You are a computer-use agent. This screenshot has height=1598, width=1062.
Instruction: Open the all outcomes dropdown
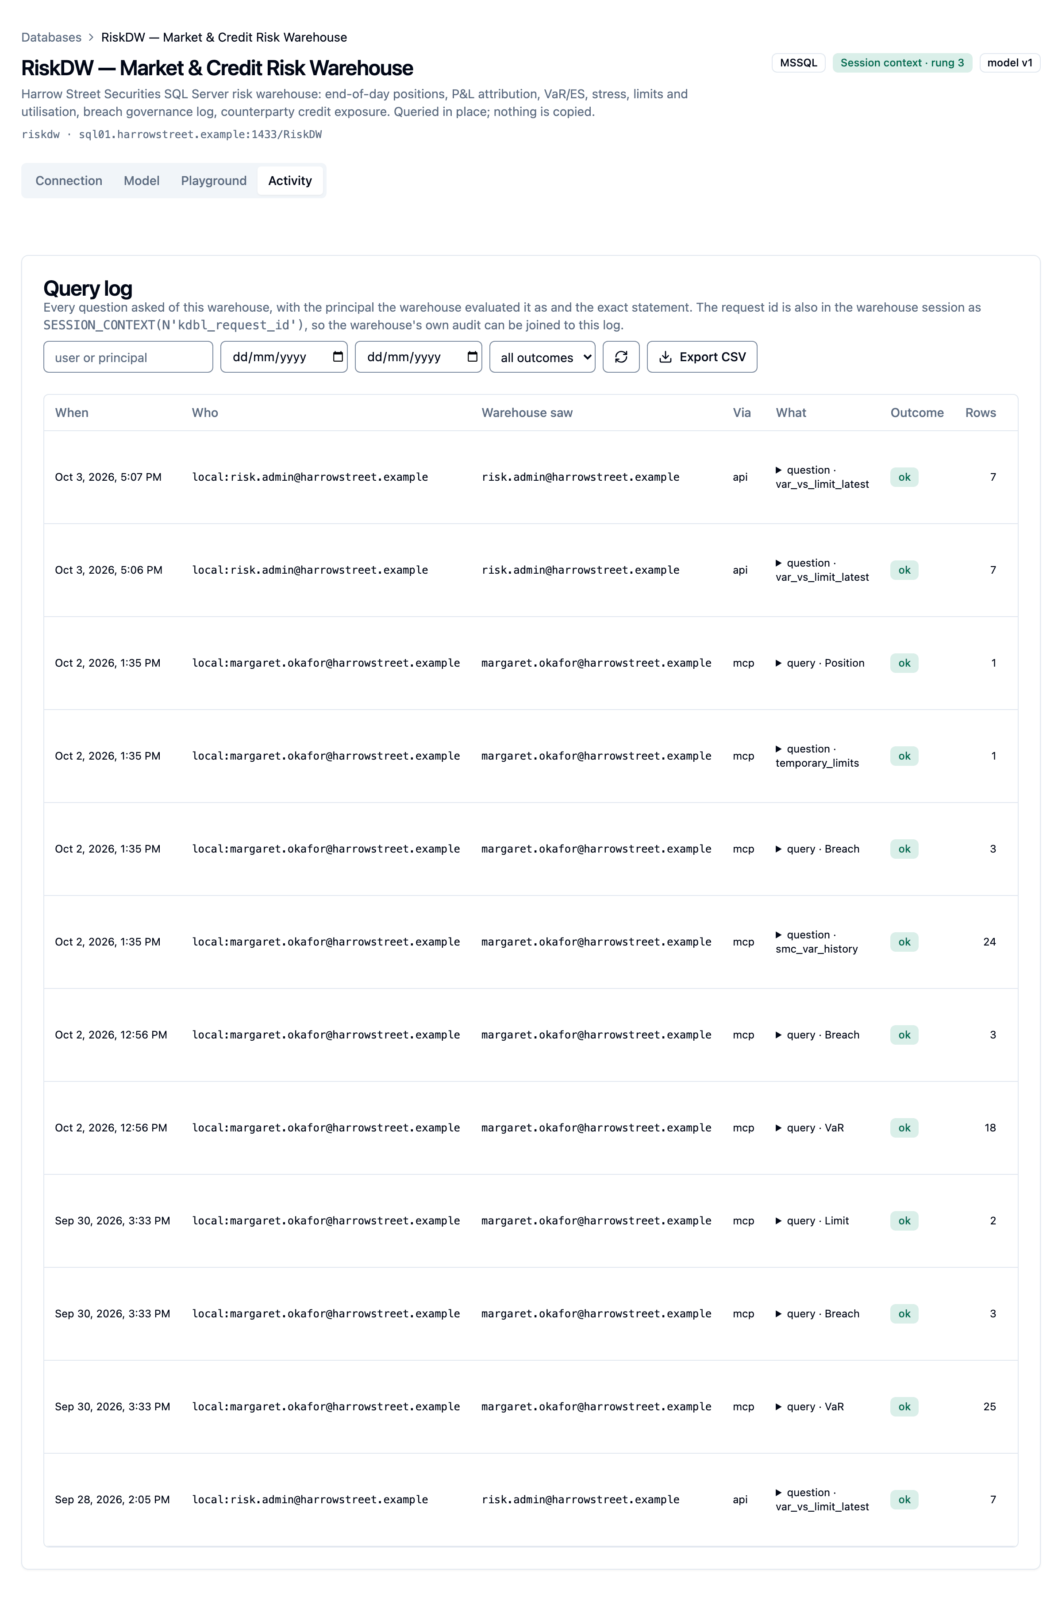coord(542,357)
